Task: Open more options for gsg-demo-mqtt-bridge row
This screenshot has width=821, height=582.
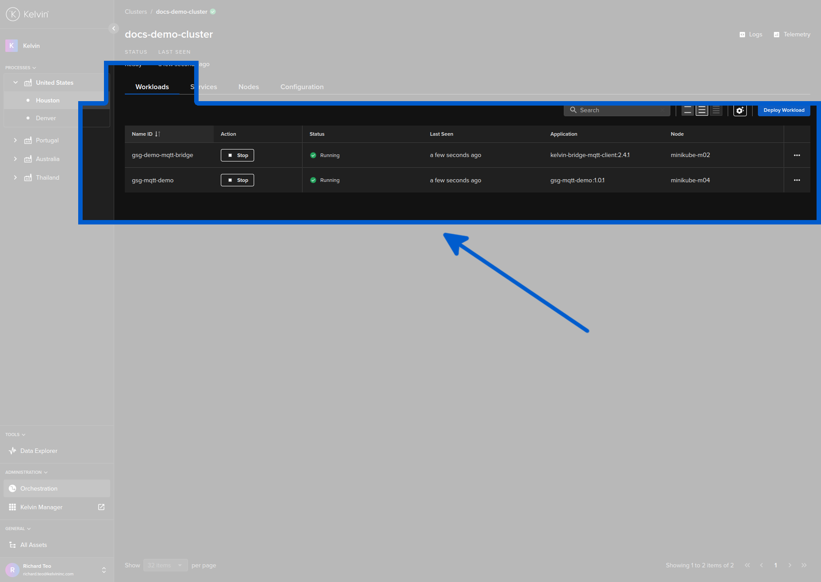Action: pyautogui.click(x=797, y=155)
